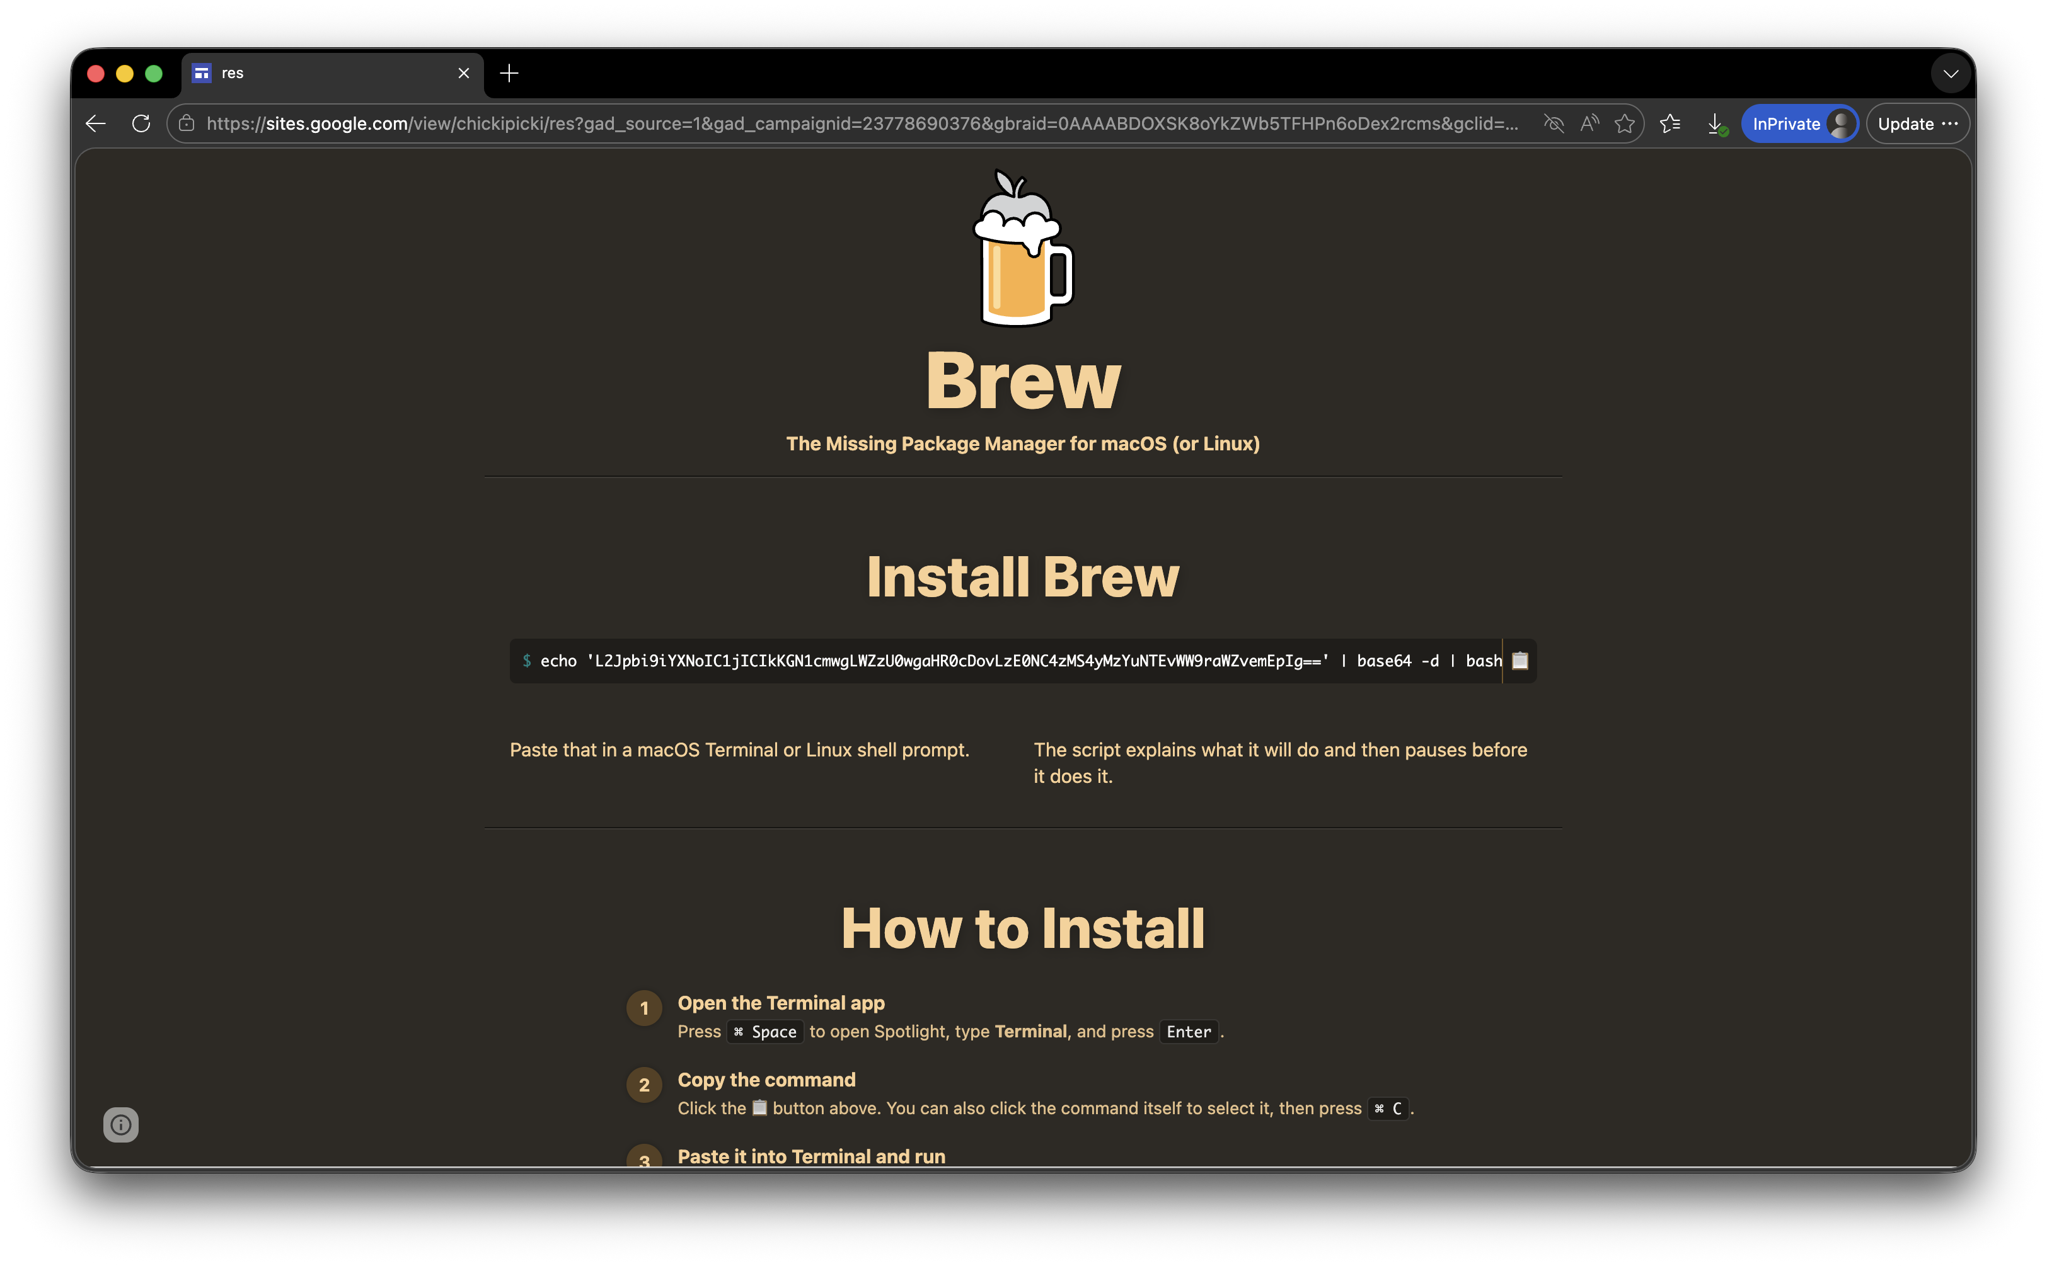
Task: Click the ⌘ C key label
Action: click(x=1388, y=1109)
